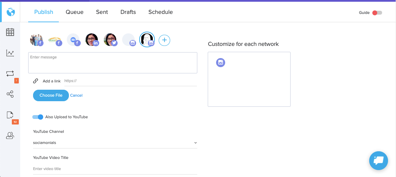Switch to the Schedule tab
Screen dimensions: 396x177
click(161, 12)
